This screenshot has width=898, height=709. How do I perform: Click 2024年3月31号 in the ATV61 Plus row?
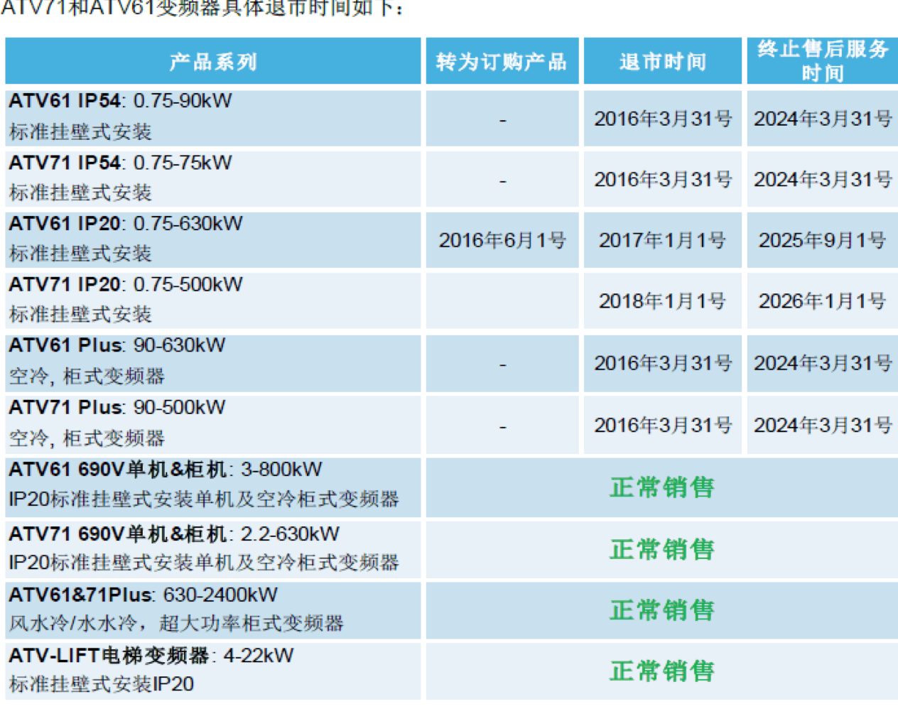[823, 364]
